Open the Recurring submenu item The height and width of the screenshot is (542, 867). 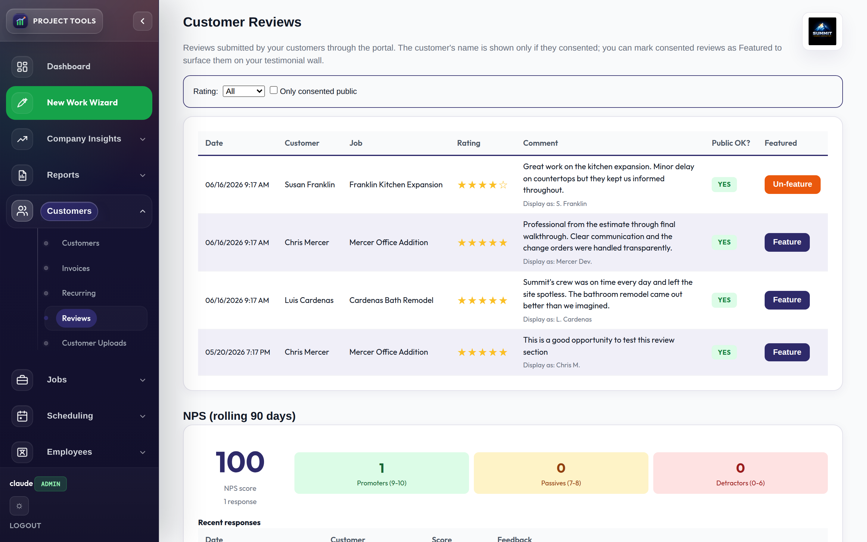tap(79, 293)
